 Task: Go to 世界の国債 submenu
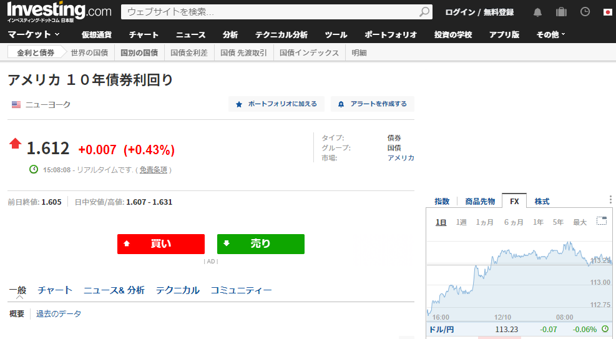tap(89, 52)
